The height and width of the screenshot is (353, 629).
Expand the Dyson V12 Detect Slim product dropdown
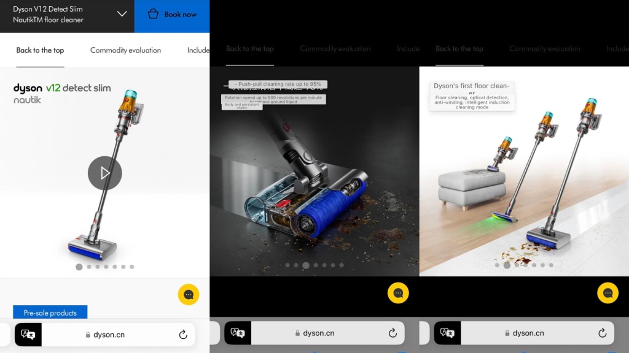[x=122, y=14]
